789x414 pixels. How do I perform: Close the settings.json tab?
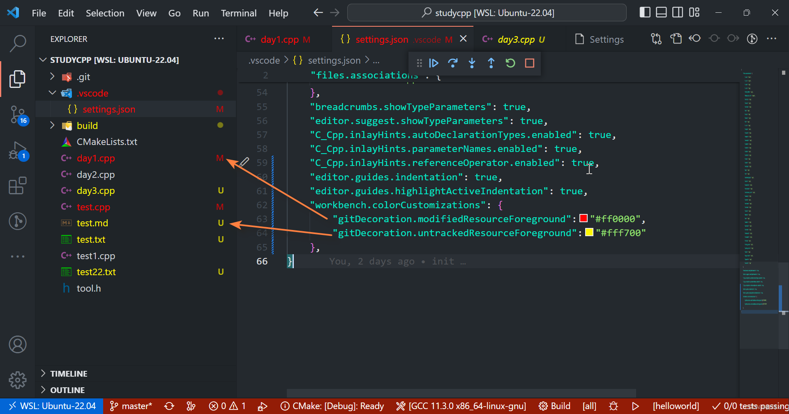click(463, 39)
